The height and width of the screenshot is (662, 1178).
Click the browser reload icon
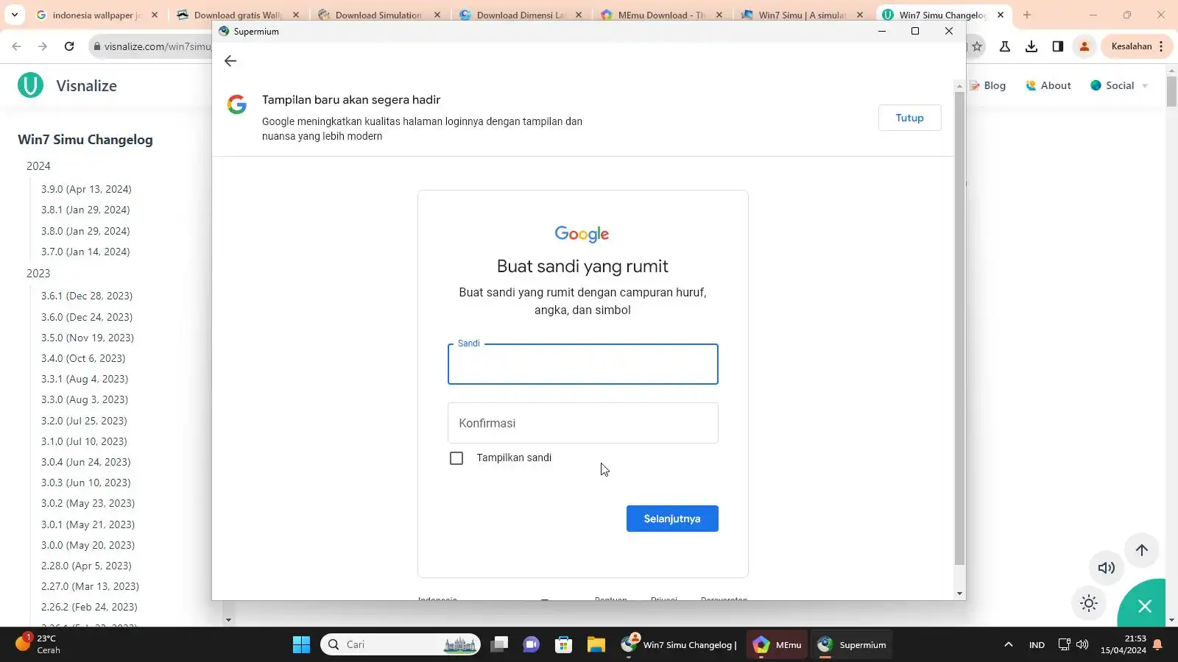(x=69, y=46)
